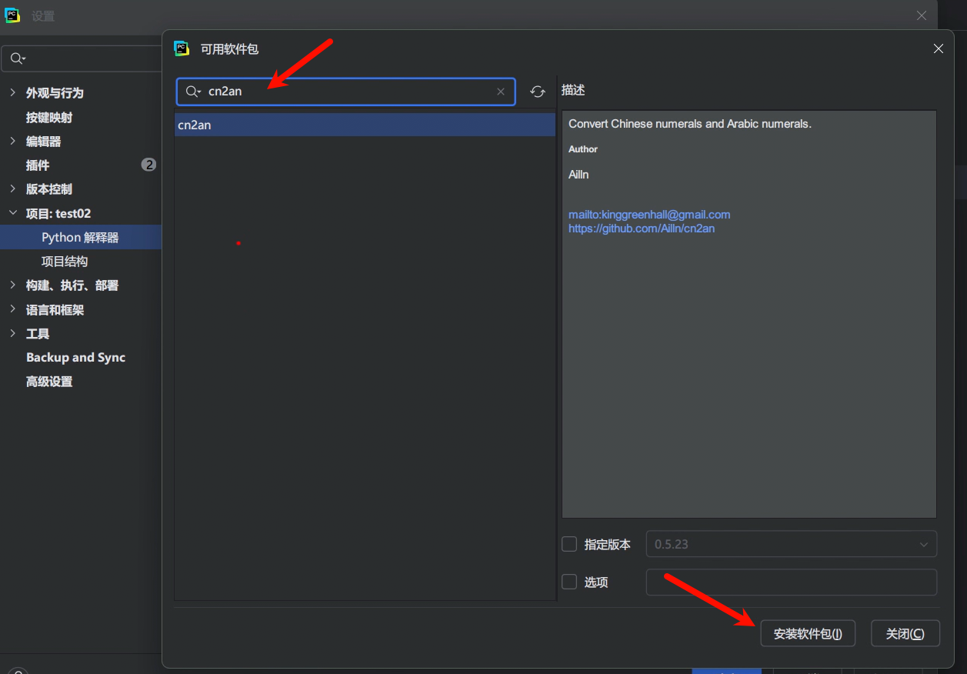Expand the 构建、执行、部署 settings group

12,285
